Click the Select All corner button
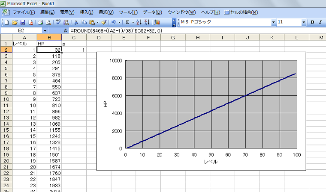326x192 pixels. [6, 38]
